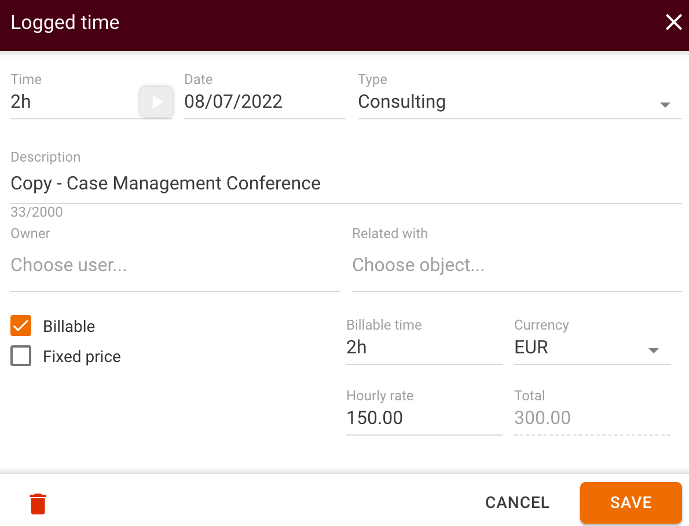Open the Type dropdown showing Consulting
689x526 pixels.
tap(518, 102)
